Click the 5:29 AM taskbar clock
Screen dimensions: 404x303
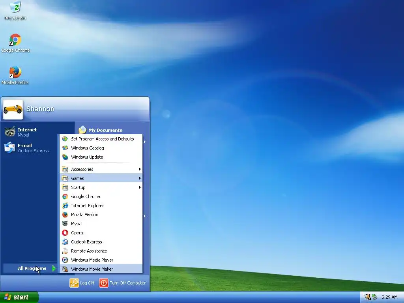pos(389,297)
